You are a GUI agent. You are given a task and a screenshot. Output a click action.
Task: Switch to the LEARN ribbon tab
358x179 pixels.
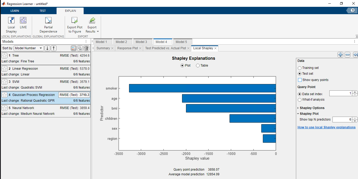pos(15,11)
